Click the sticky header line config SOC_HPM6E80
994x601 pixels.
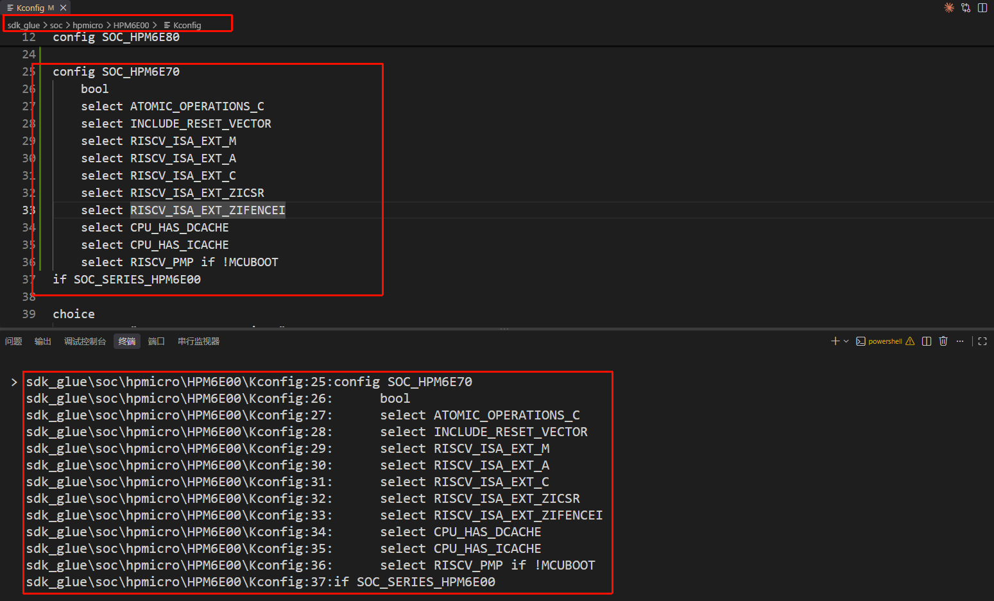click(116, 37)
